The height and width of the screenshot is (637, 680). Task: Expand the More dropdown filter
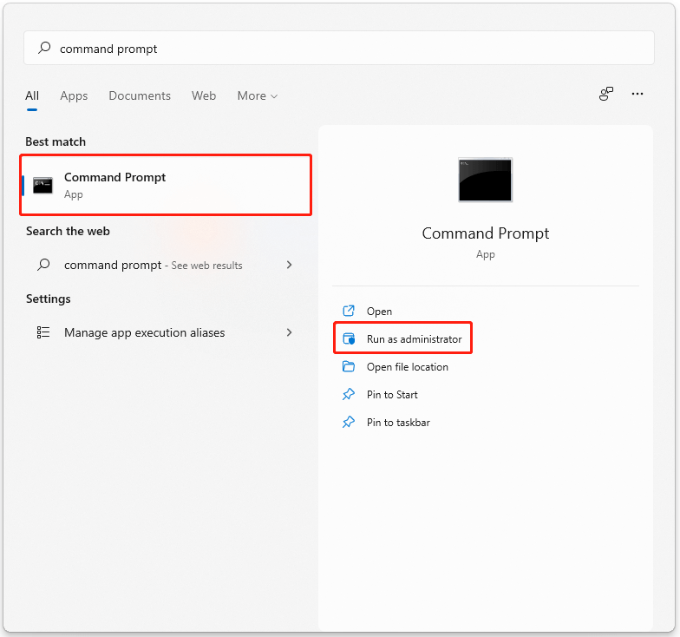257,95
